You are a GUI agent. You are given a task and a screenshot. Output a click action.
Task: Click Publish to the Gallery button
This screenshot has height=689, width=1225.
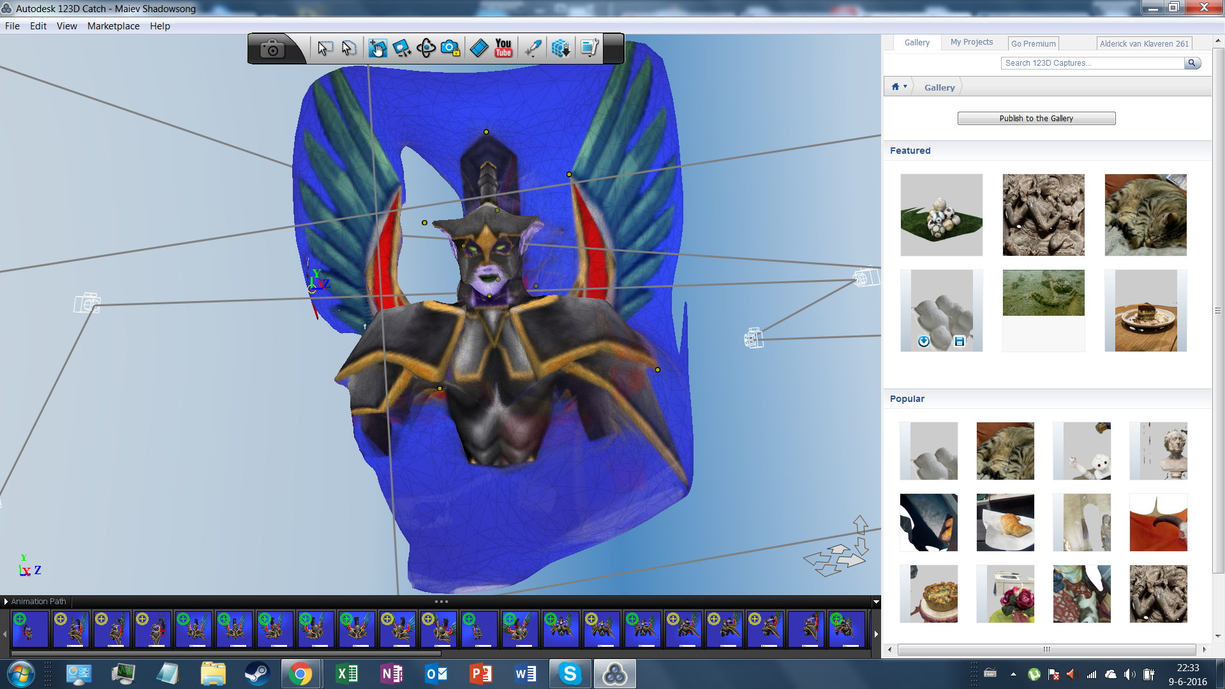(x=1036, y=118)
